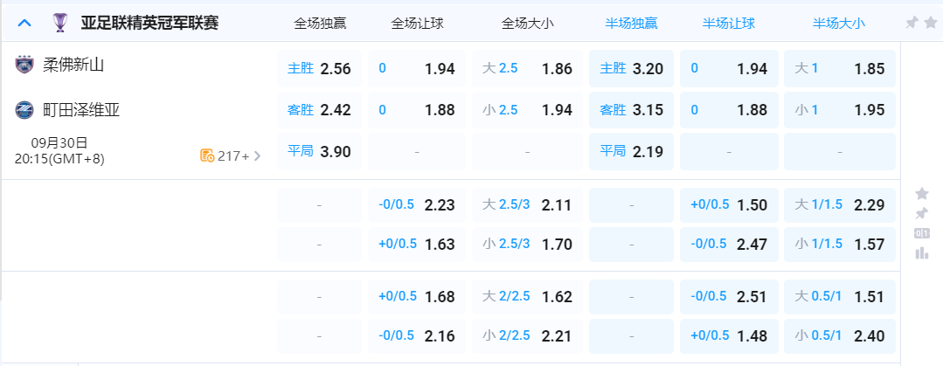This screenshot has height=366, width=943.
Task: Select 小 2/2.5 at odds 2.21
Action: click(527, 336)
